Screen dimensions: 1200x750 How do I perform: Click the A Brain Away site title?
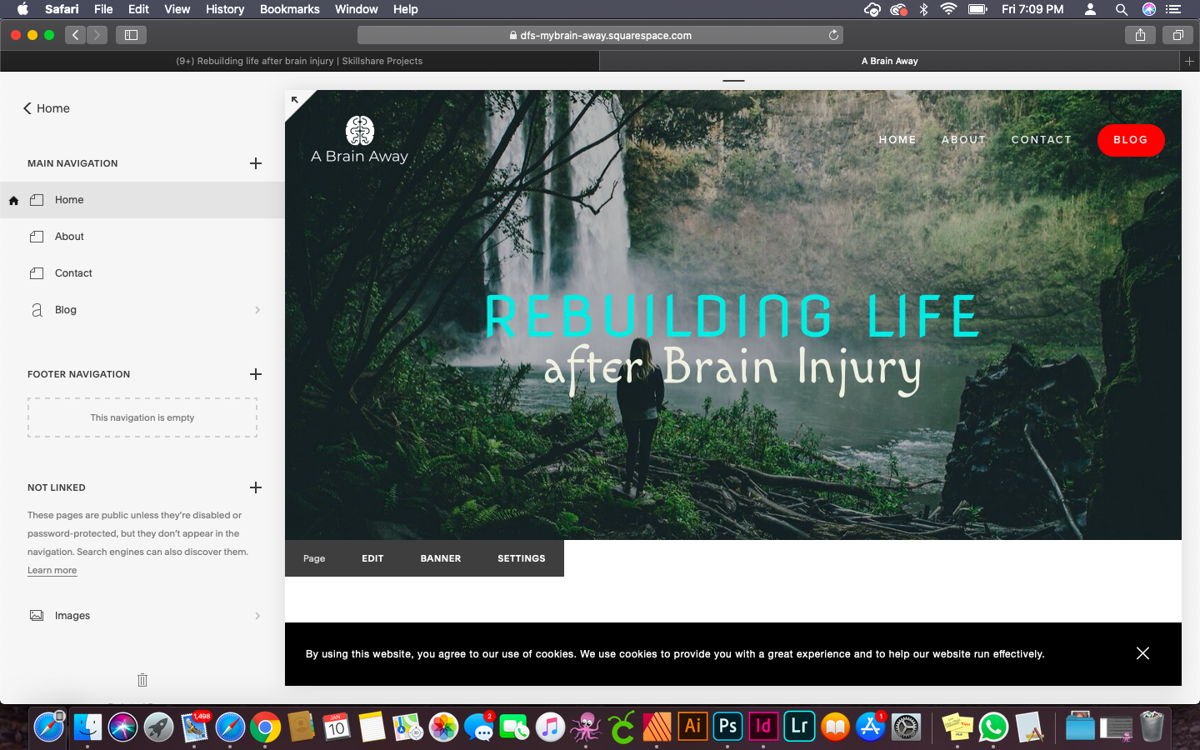pyautogui.click(x=359, y=157)
